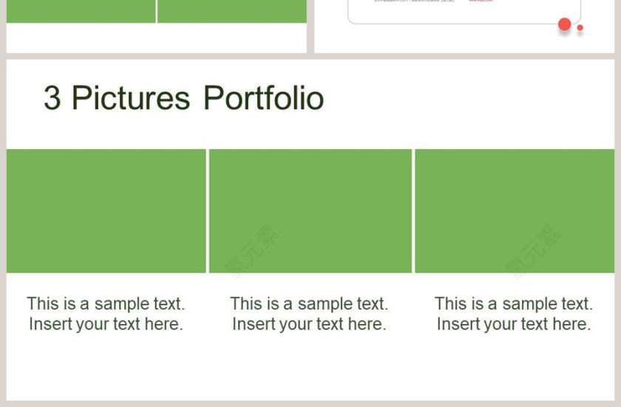The width and height of the screenshot is (621, 407).
Task: Select the top-left slide's right green block
Action: 232,11
